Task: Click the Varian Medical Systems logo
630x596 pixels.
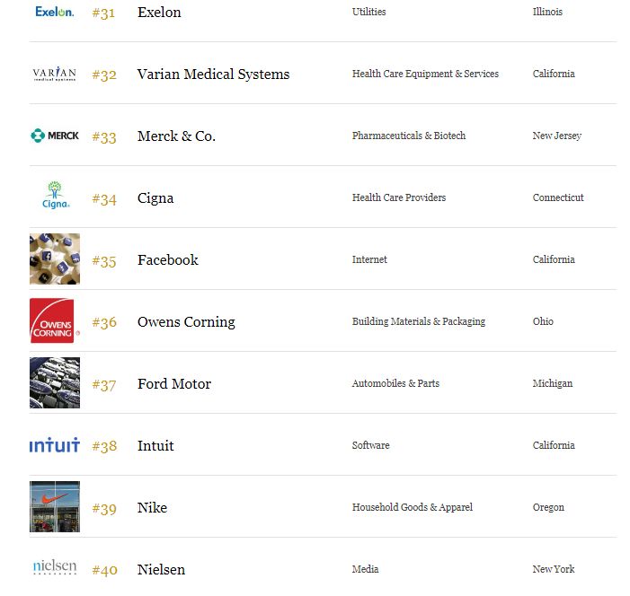Action: click(x=54, y=74)
